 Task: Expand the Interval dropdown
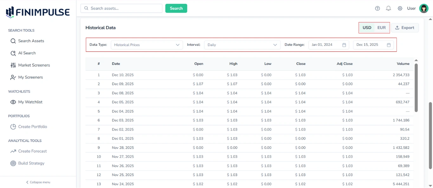click(242, 45)
